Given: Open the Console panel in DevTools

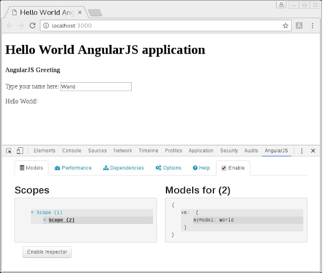Looking at the screenshot, I should [x=72, y=150].
